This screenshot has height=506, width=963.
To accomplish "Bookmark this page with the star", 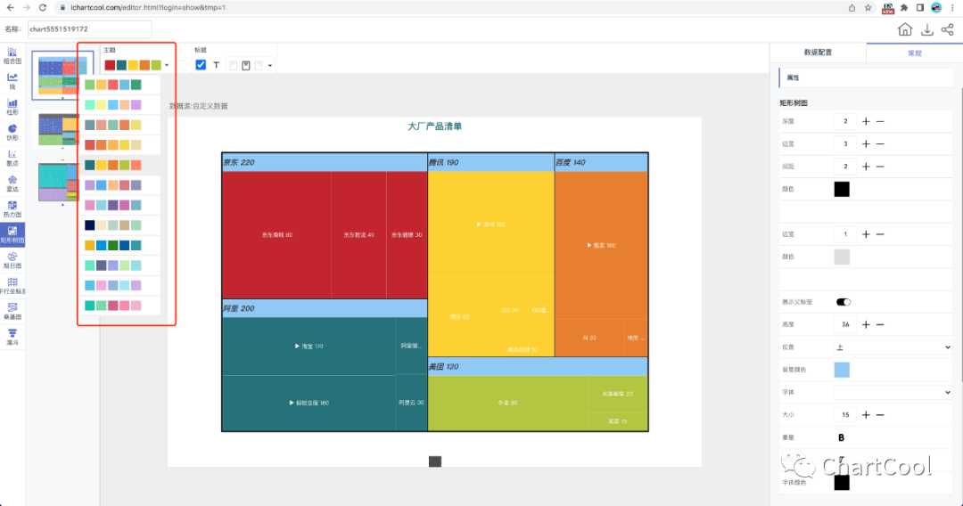I will click(868, 8).
